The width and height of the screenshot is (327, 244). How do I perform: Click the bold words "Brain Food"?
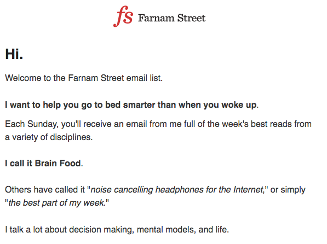point(58,164)
